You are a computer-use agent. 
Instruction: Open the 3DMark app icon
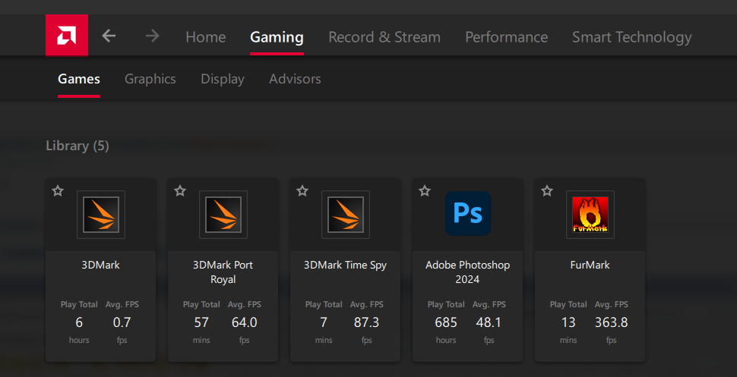pos(101,215)
